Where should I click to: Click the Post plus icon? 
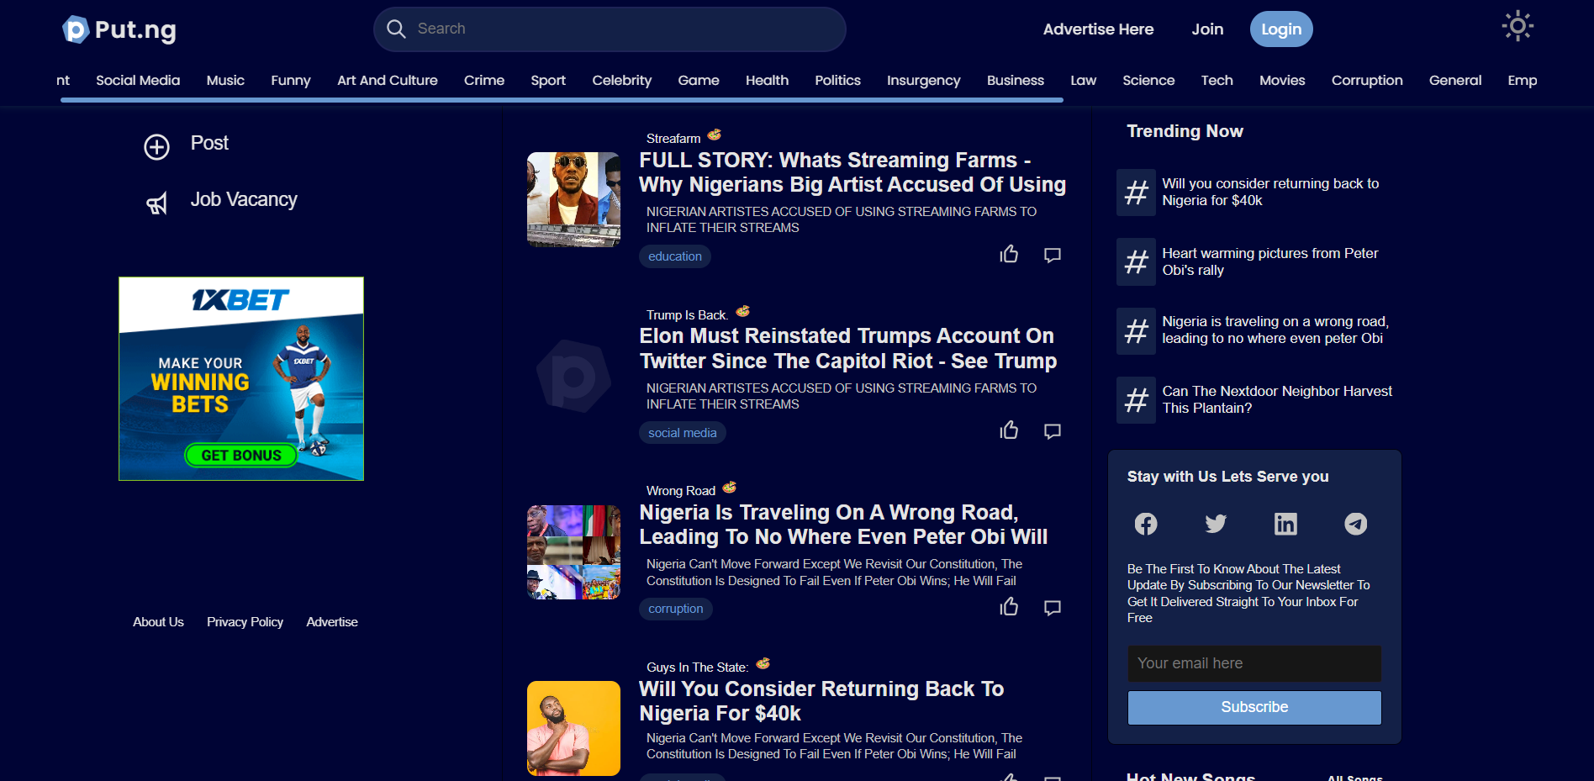(156, 147)
